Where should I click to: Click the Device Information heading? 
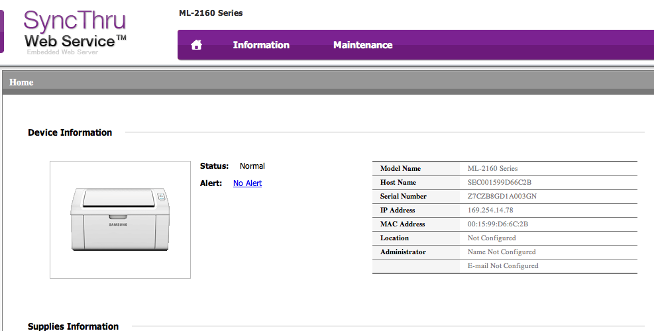point(70,132)
